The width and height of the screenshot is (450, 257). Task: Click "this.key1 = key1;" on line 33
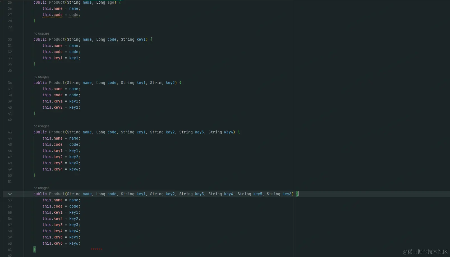click(x=61, y=58)
